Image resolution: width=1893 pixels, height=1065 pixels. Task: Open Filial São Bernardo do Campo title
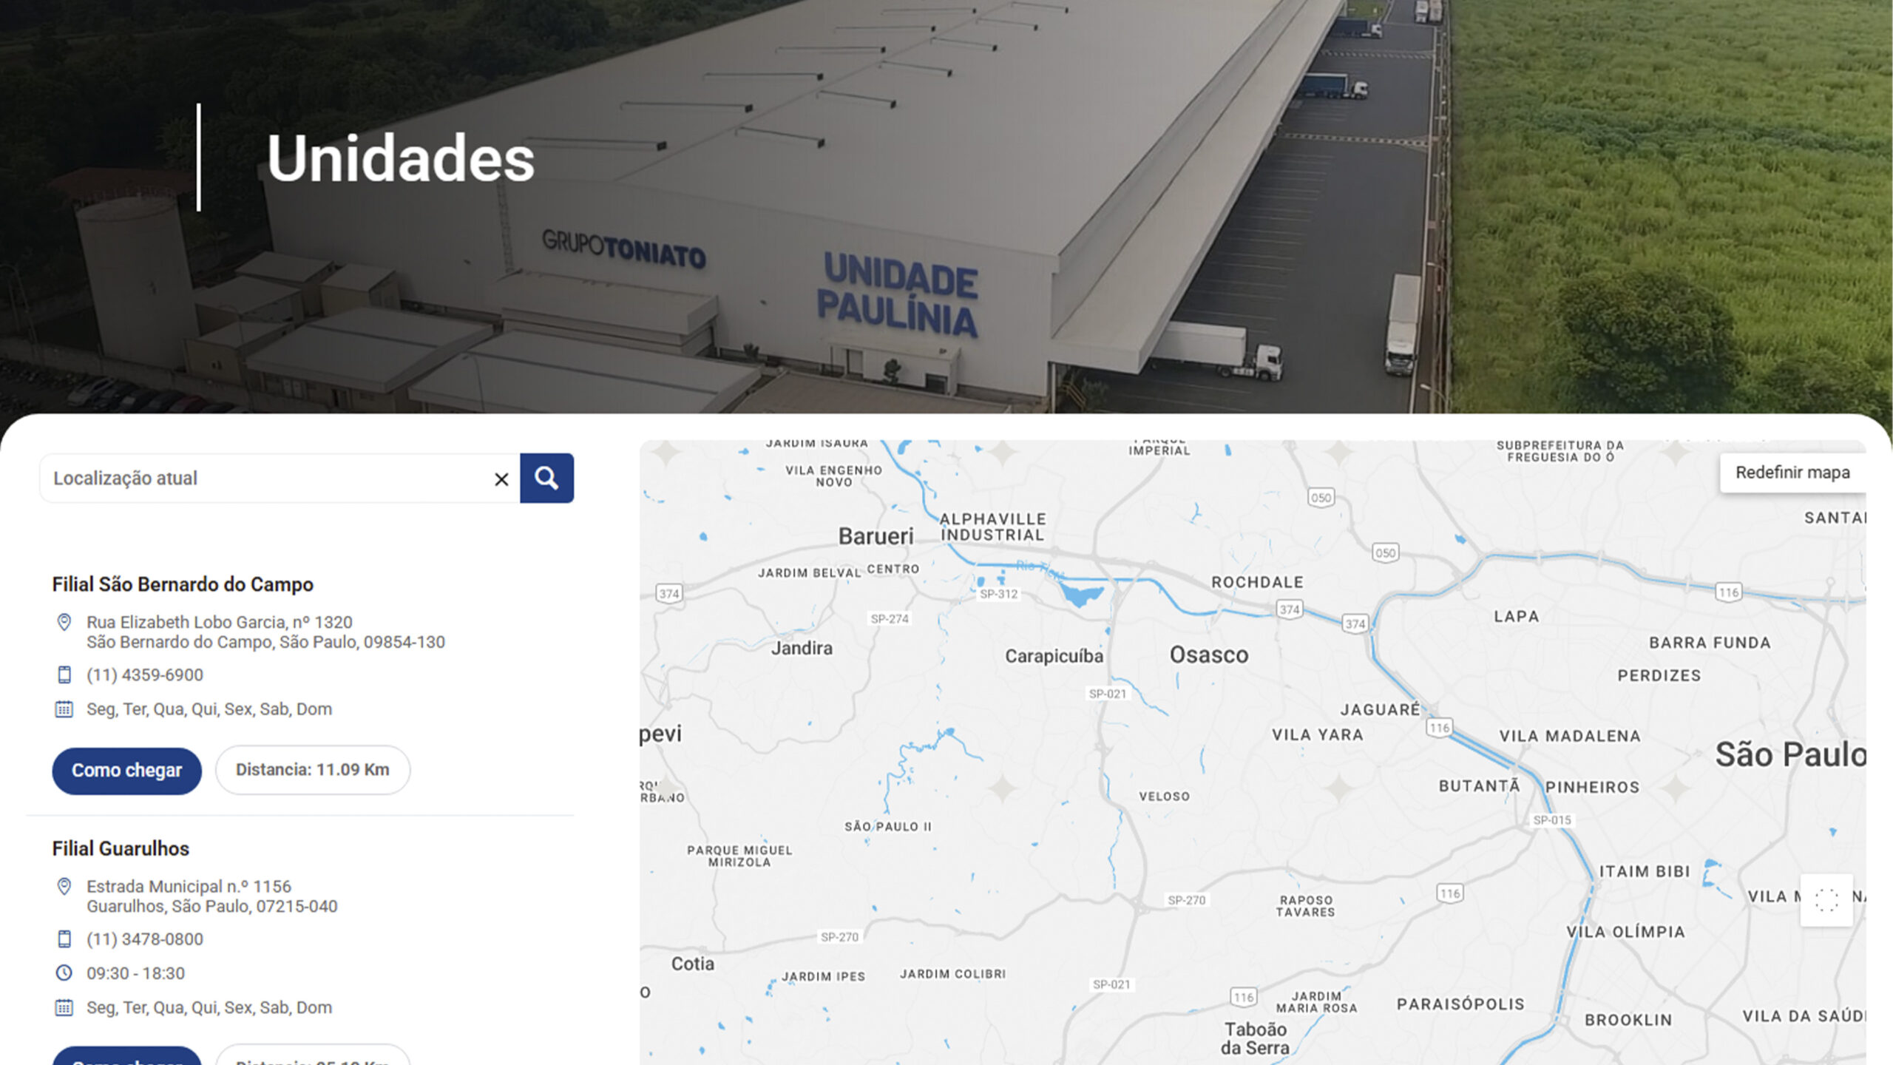tap(183, 584)
